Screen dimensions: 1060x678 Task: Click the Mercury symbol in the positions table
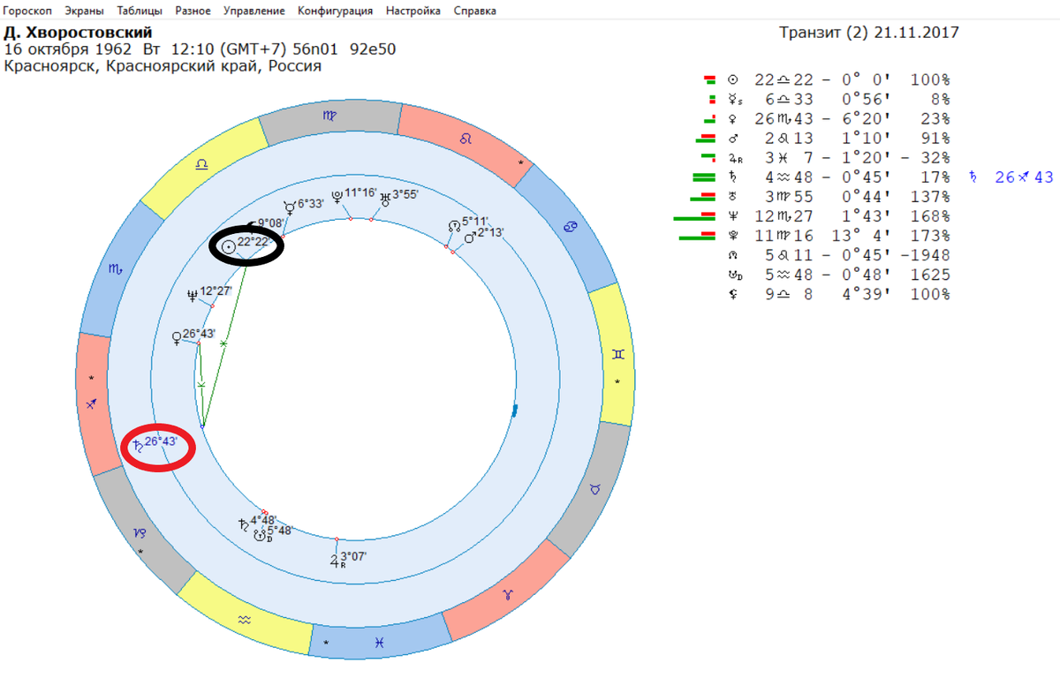[732, 99]
